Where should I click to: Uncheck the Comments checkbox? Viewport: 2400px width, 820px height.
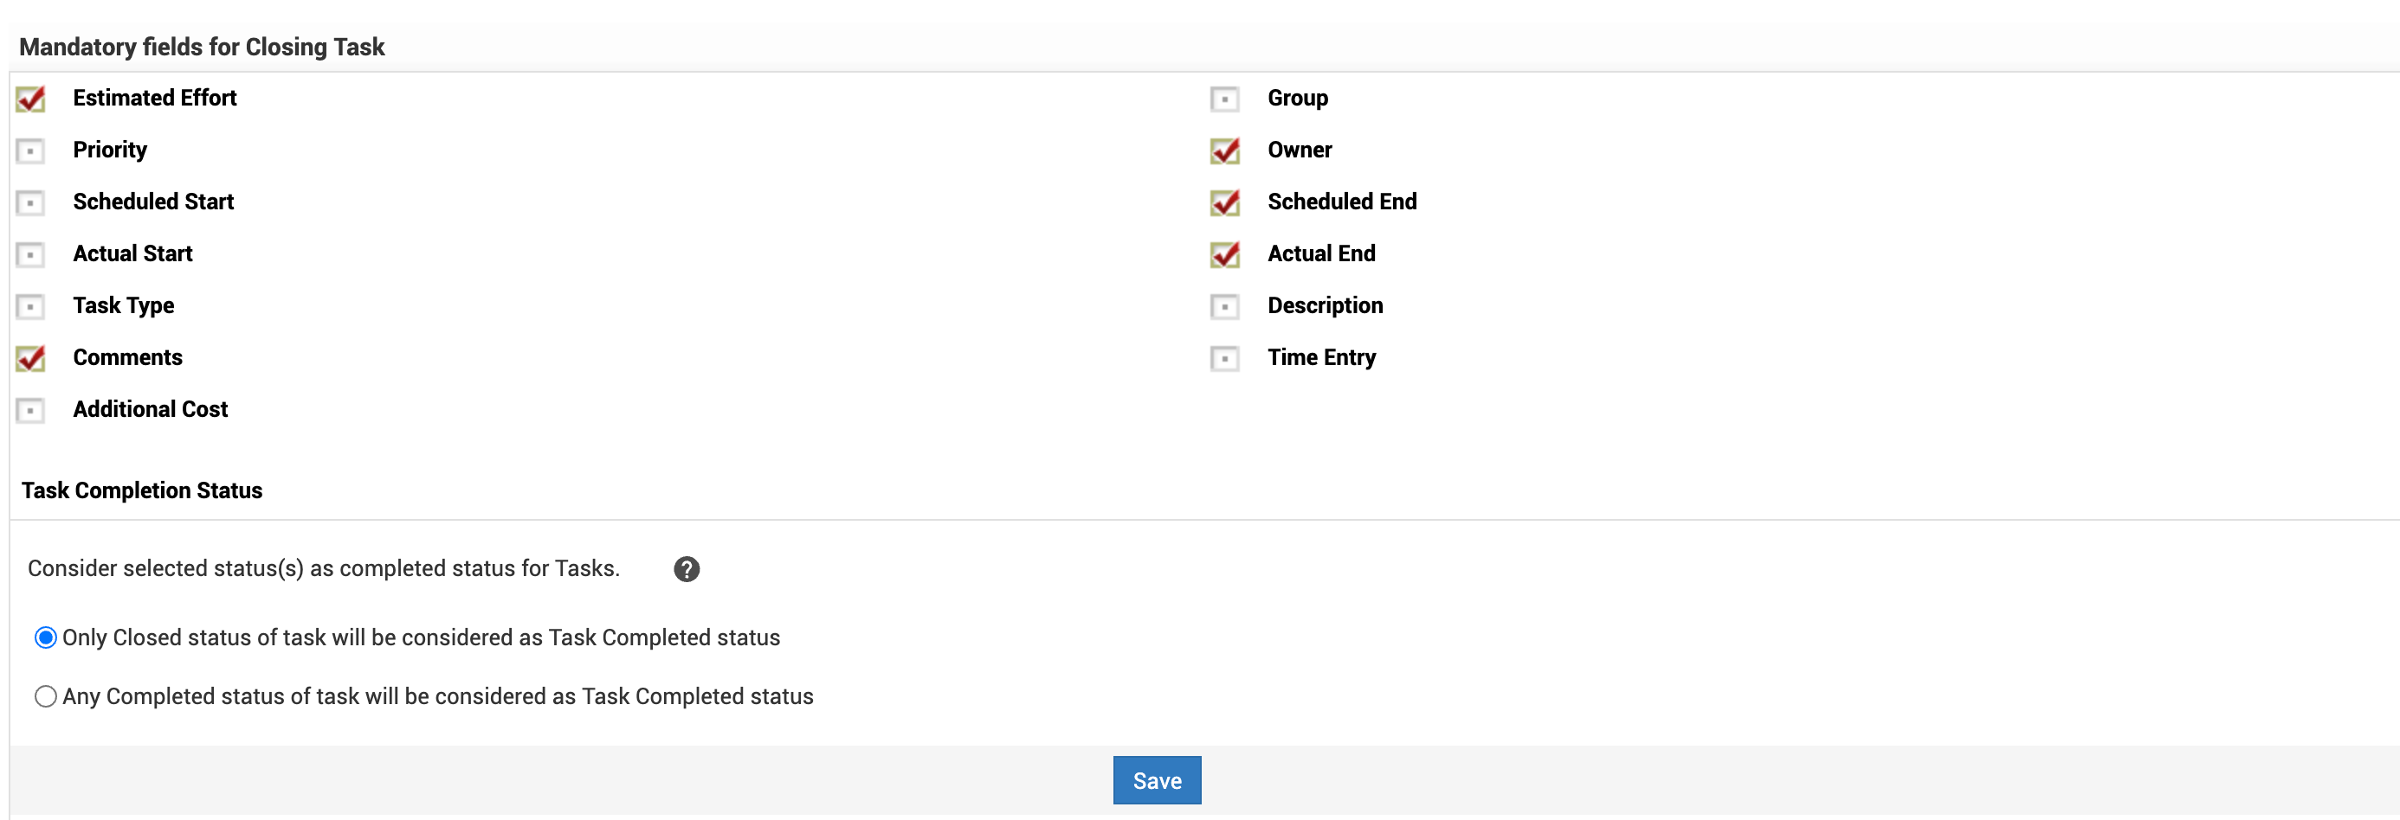click(x=31, y=358)
